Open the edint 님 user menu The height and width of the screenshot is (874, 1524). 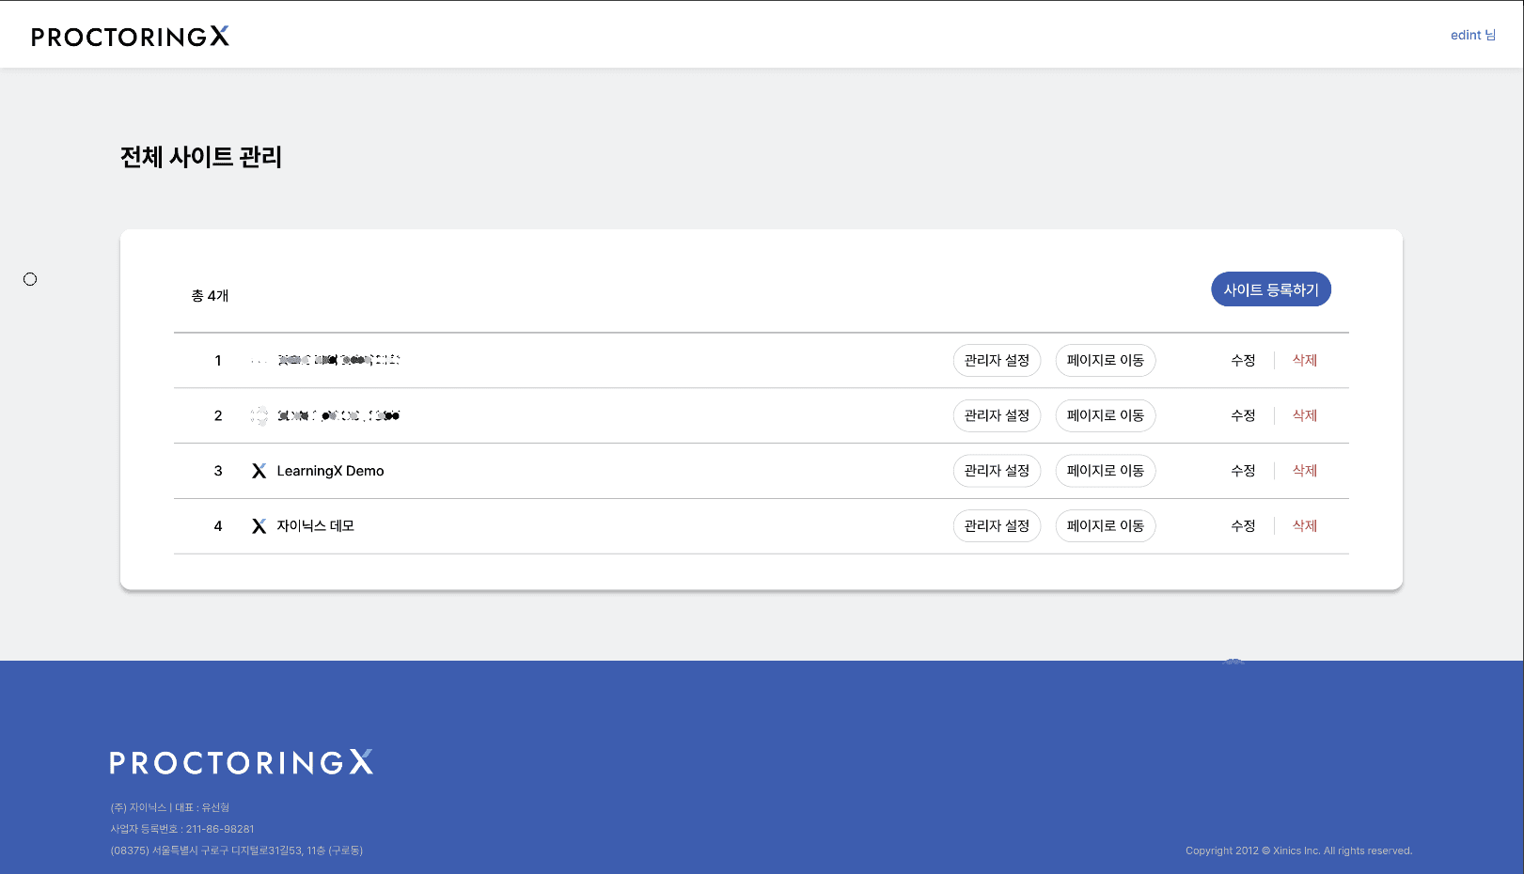pyautogui.click(x=1472, y=35)
